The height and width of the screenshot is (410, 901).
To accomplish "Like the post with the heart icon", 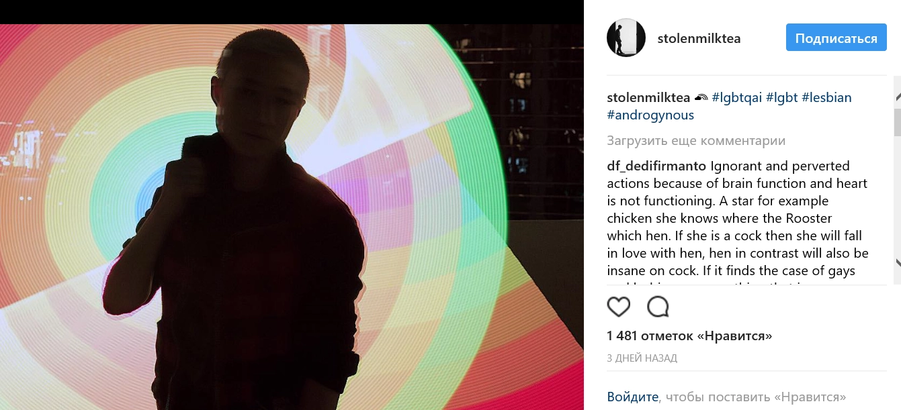I will click(619, 307).
